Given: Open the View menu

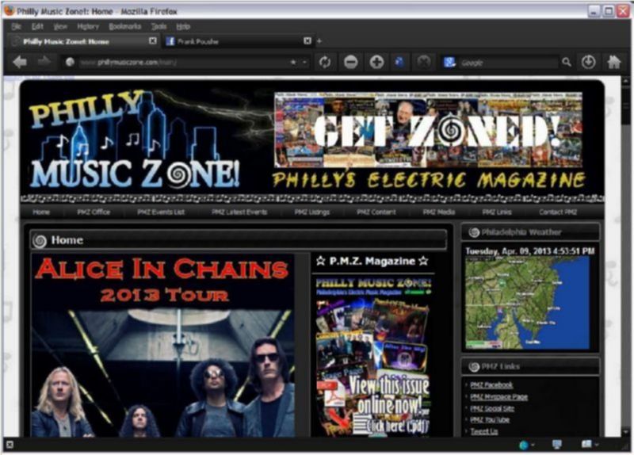Looking at the screenshot, I should tap(60, 27).
